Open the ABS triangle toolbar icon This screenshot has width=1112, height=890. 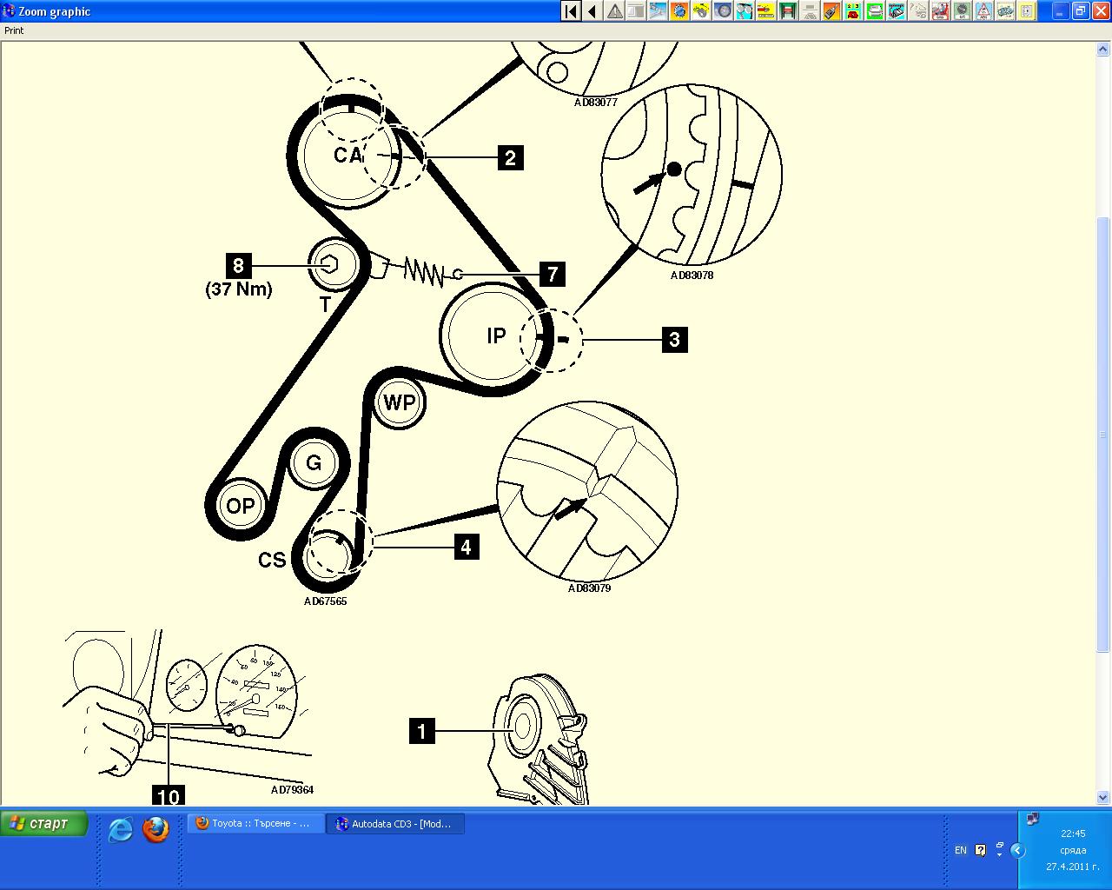click(983, 11)
